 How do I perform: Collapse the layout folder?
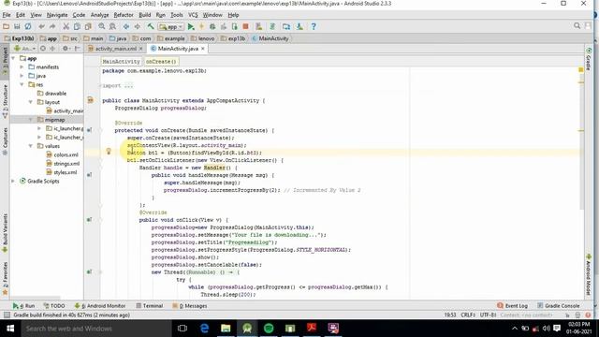pos(31,102)
